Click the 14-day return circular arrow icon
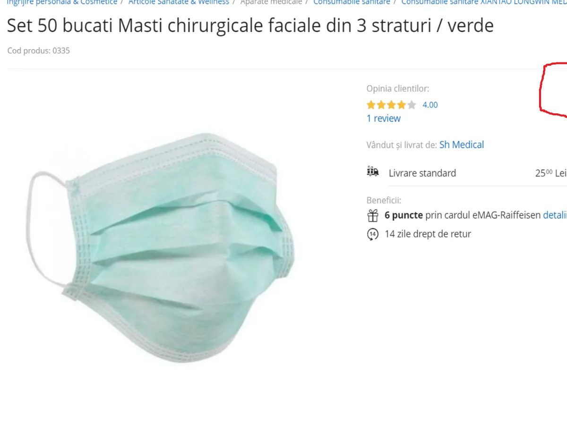The height and width of the screenshot is (425, 567). point(373,234)
